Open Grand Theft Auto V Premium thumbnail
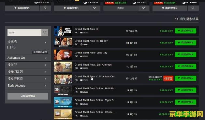Viewport: 205px width, 120px height. 63,78
